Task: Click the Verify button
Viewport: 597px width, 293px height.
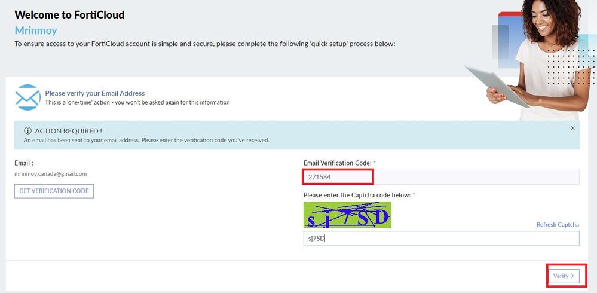Action: (564, 276)
